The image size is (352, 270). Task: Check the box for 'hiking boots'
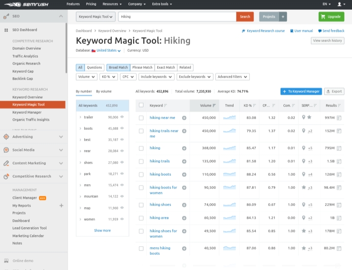(x=141, y=174)
